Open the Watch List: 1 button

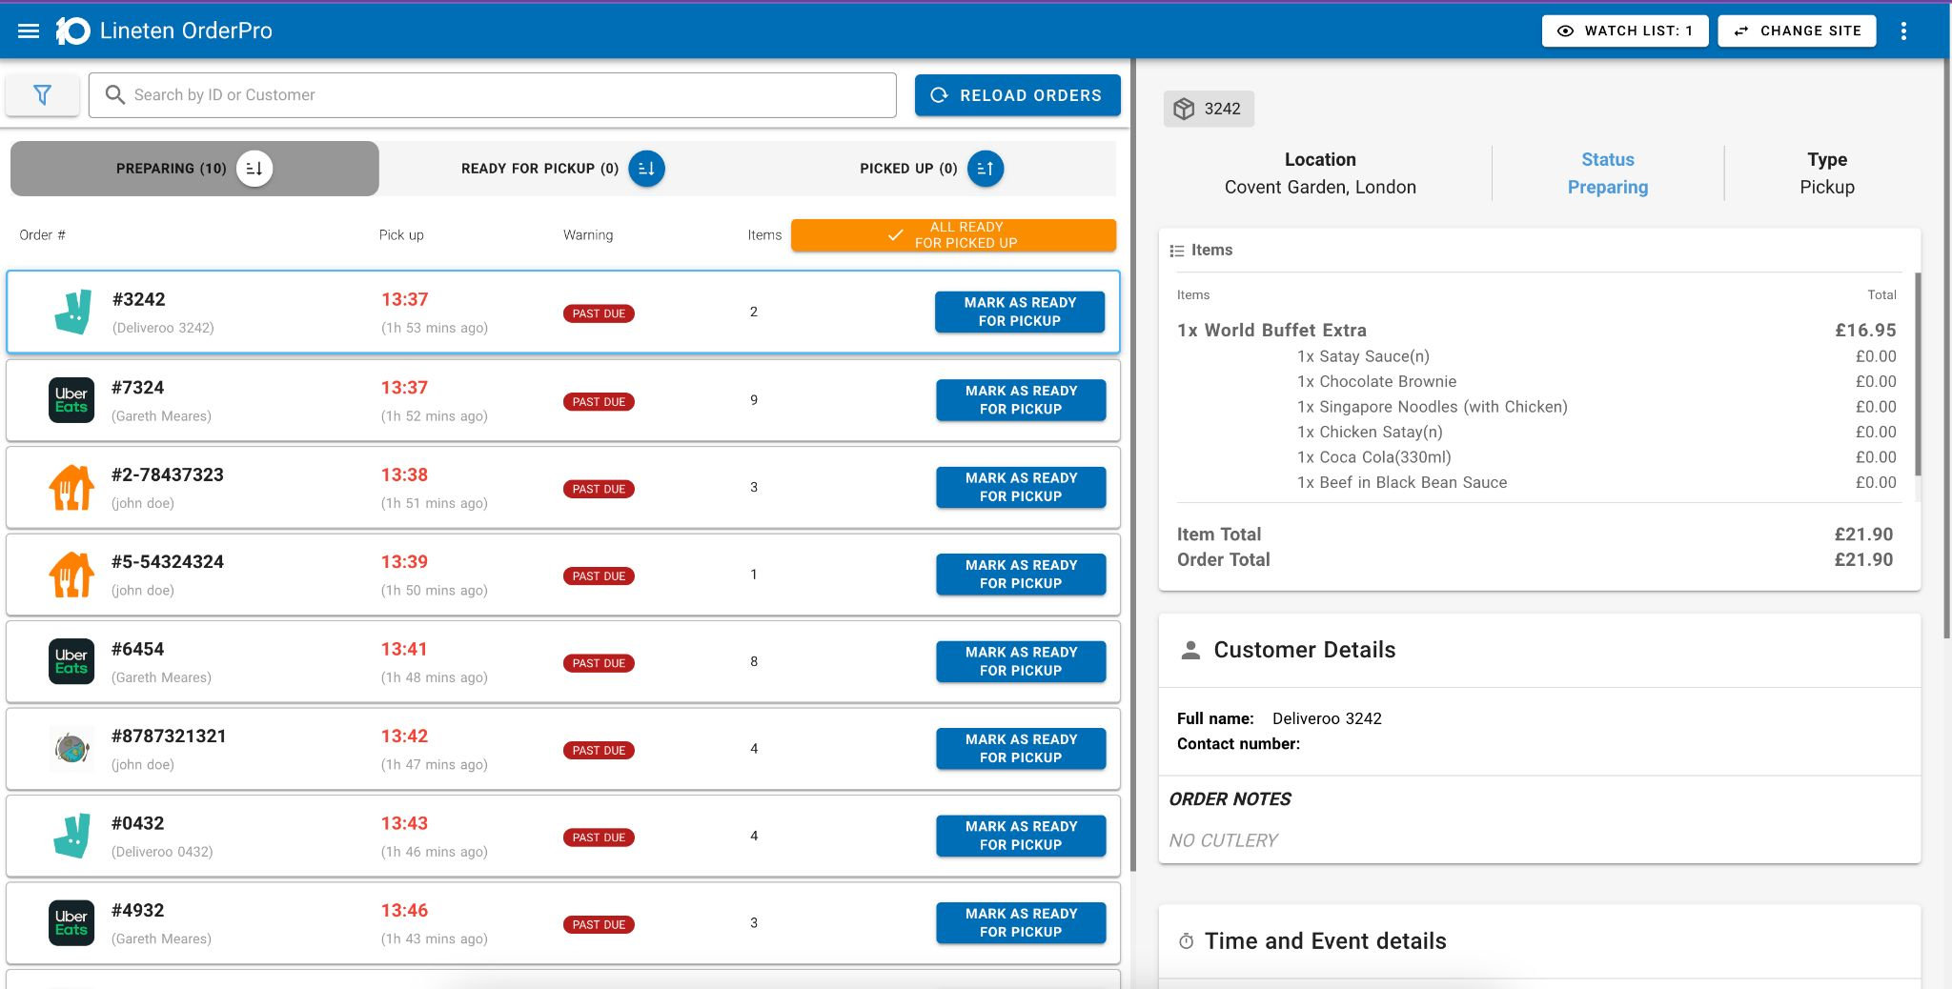click(x=1625, y=30)
